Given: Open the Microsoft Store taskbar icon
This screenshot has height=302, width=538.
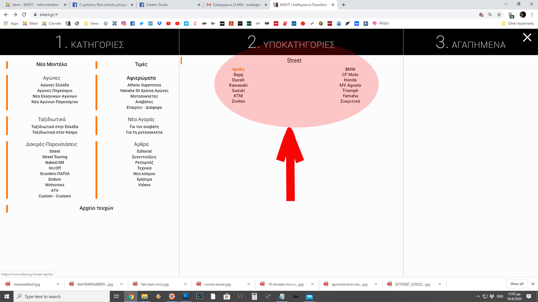Looking at the screenshot, I should click(x=227, y=297).
